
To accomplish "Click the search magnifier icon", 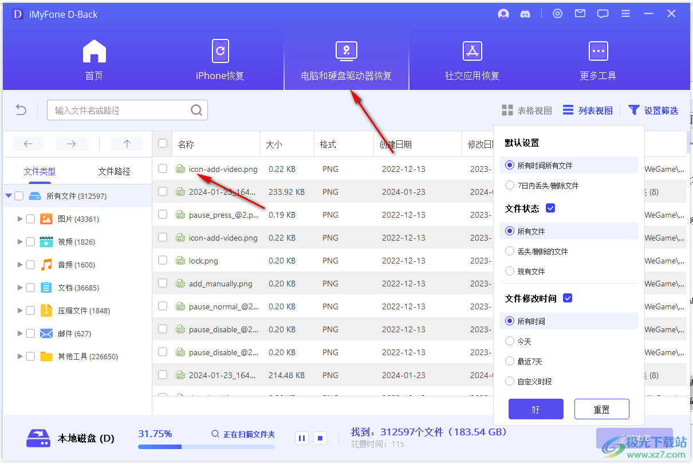I will [196, 110].
